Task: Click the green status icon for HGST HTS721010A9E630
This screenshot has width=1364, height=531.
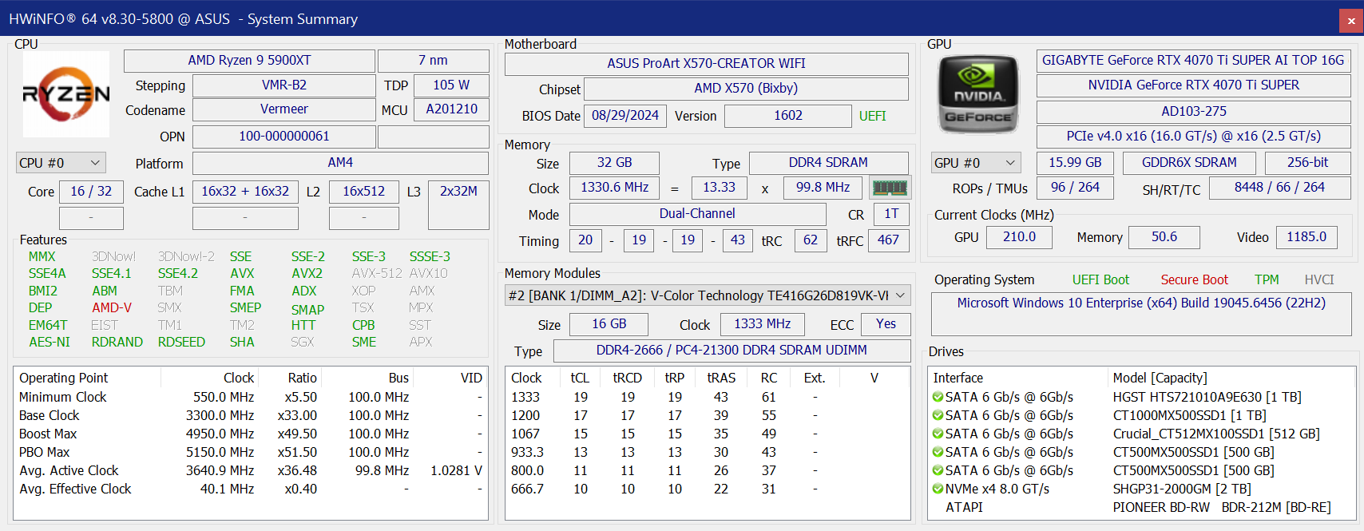Action: [938, 397]
